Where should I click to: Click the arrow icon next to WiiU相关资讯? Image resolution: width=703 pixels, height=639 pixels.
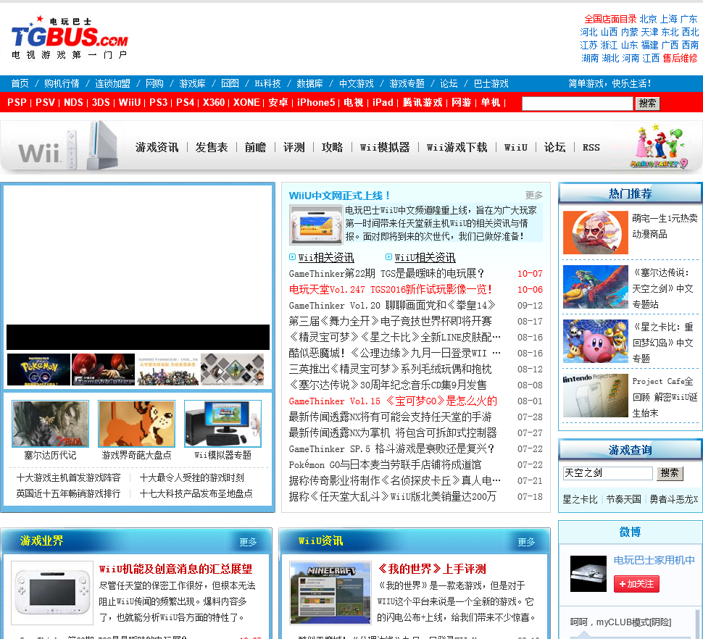pyautogui.click(x=388, y=256)
